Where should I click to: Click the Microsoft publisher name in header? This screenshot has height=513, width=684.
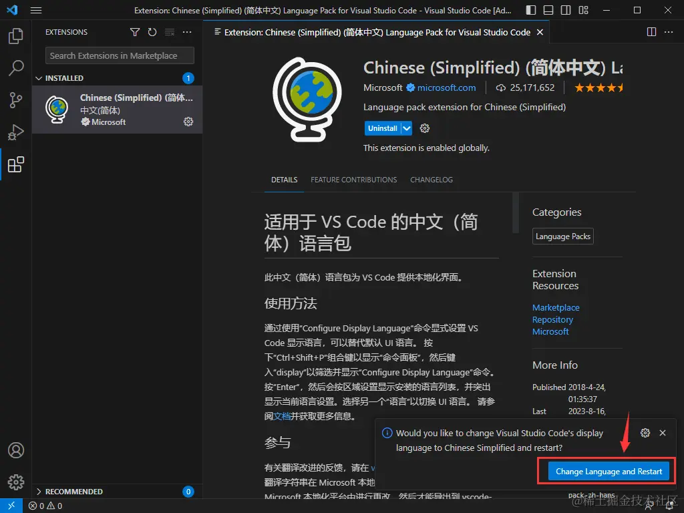[383, 88]
